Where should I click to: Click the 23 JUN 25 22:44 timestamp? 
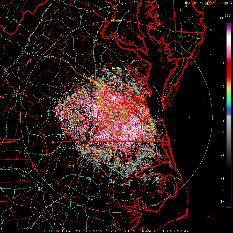[171, 231]
